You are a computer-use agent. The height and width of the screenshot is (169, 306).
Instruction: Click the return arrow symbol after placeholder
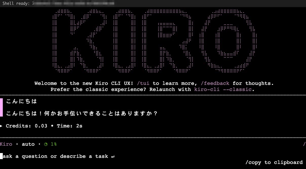[x=113, y=157]
